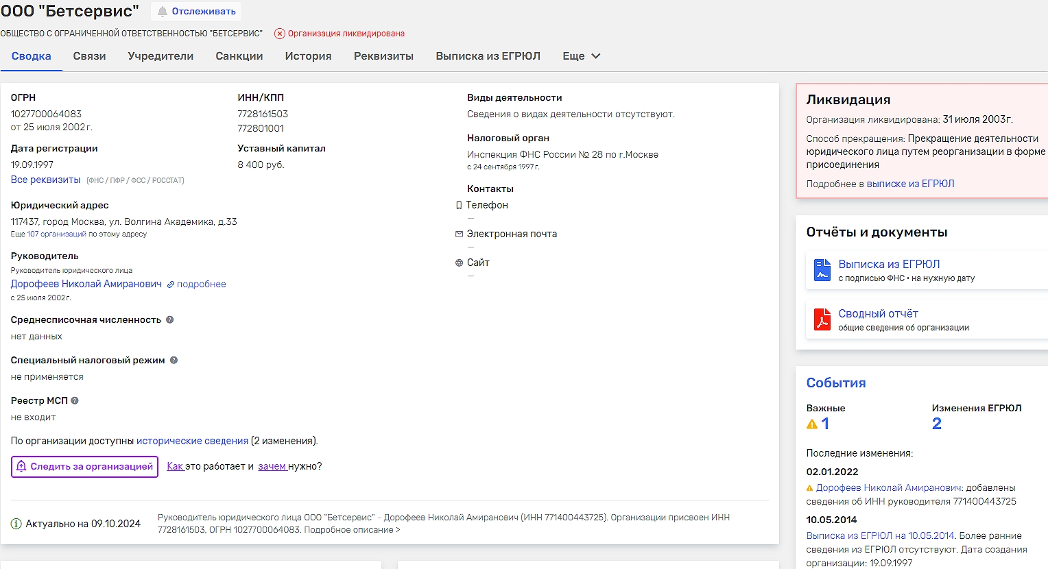
Task: Click the charter capital 8 400 руб.
Action: click(261, 165)
